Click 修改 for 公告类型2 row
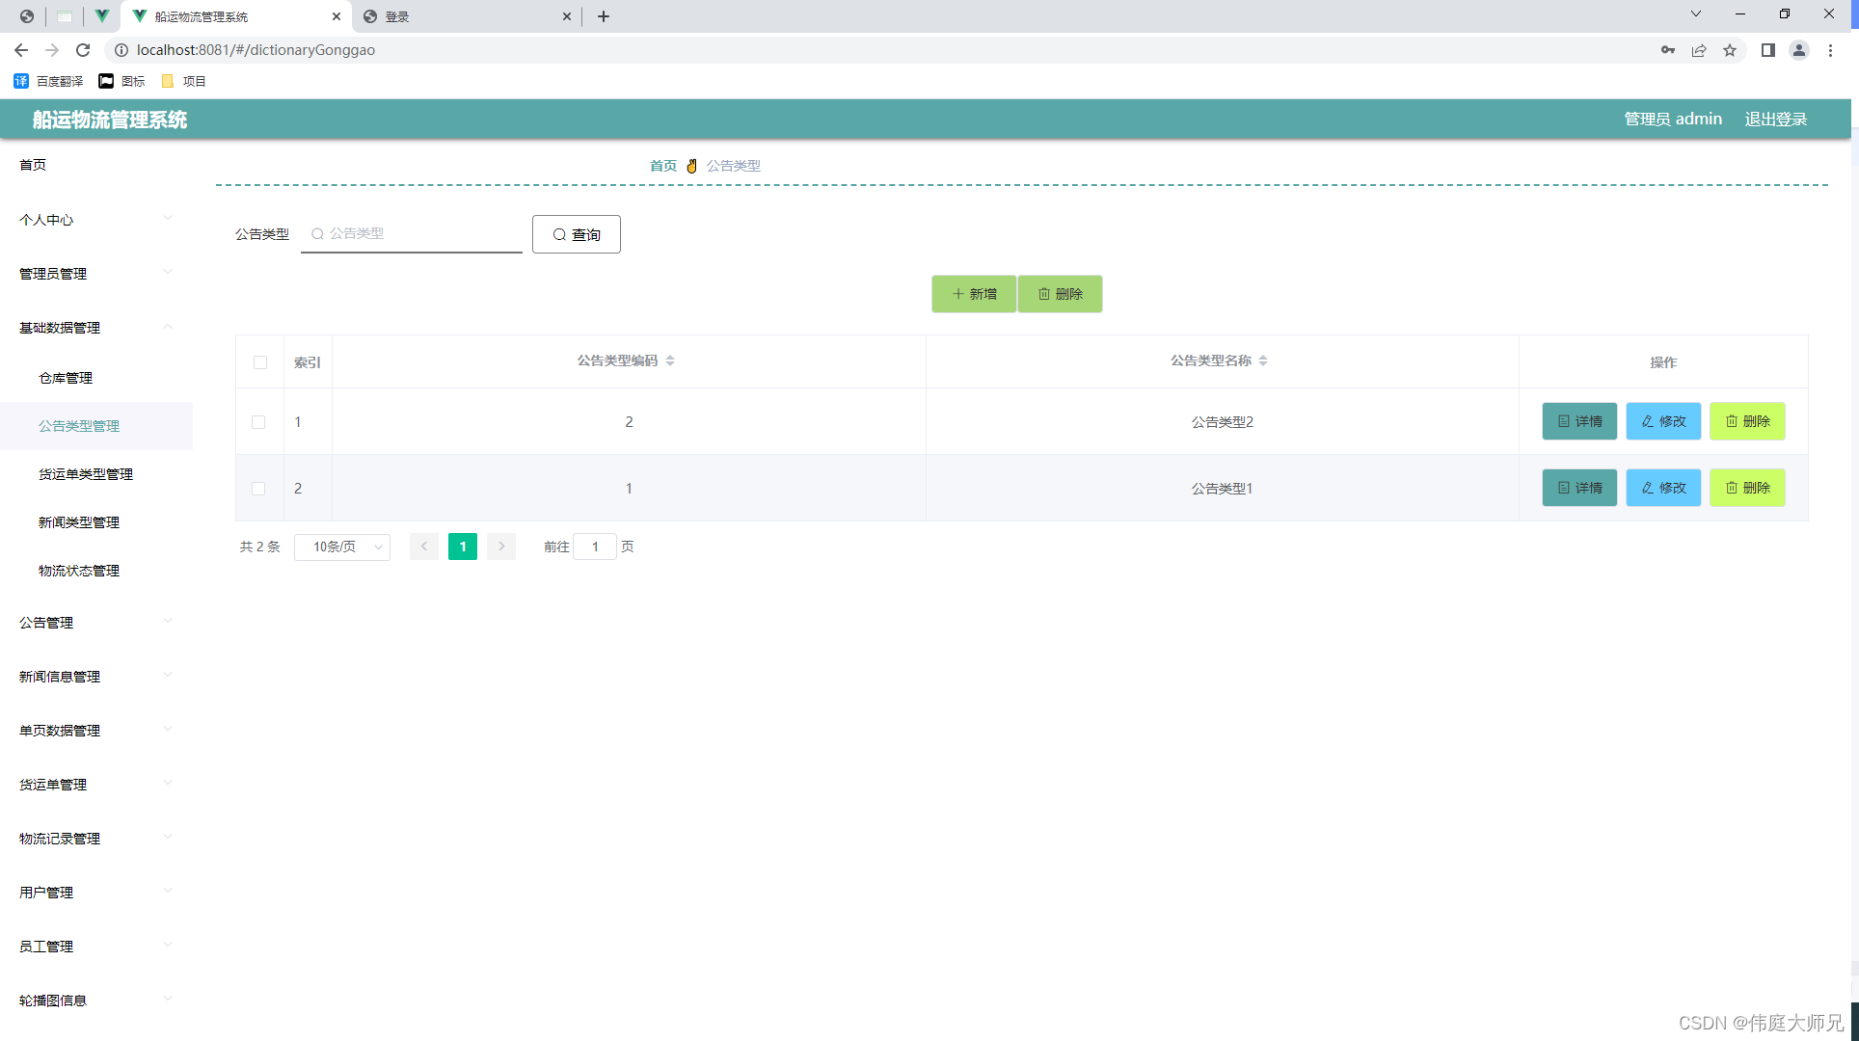Viewport: 1859px width, 1041px height. [1663, 421]
